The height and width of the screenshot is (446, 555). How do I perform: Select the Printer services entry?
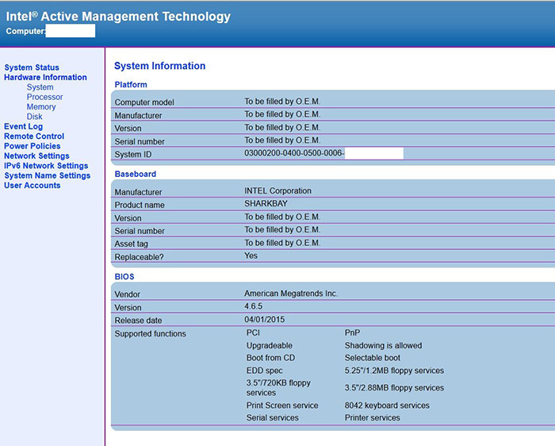pos(373,417)
